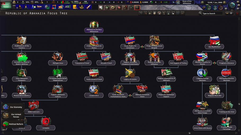Image resolution: width=241 pixels, height=135 pixels.
Task: Open the Abkhazia flag country overview
Action: click(x=6, y=5)
